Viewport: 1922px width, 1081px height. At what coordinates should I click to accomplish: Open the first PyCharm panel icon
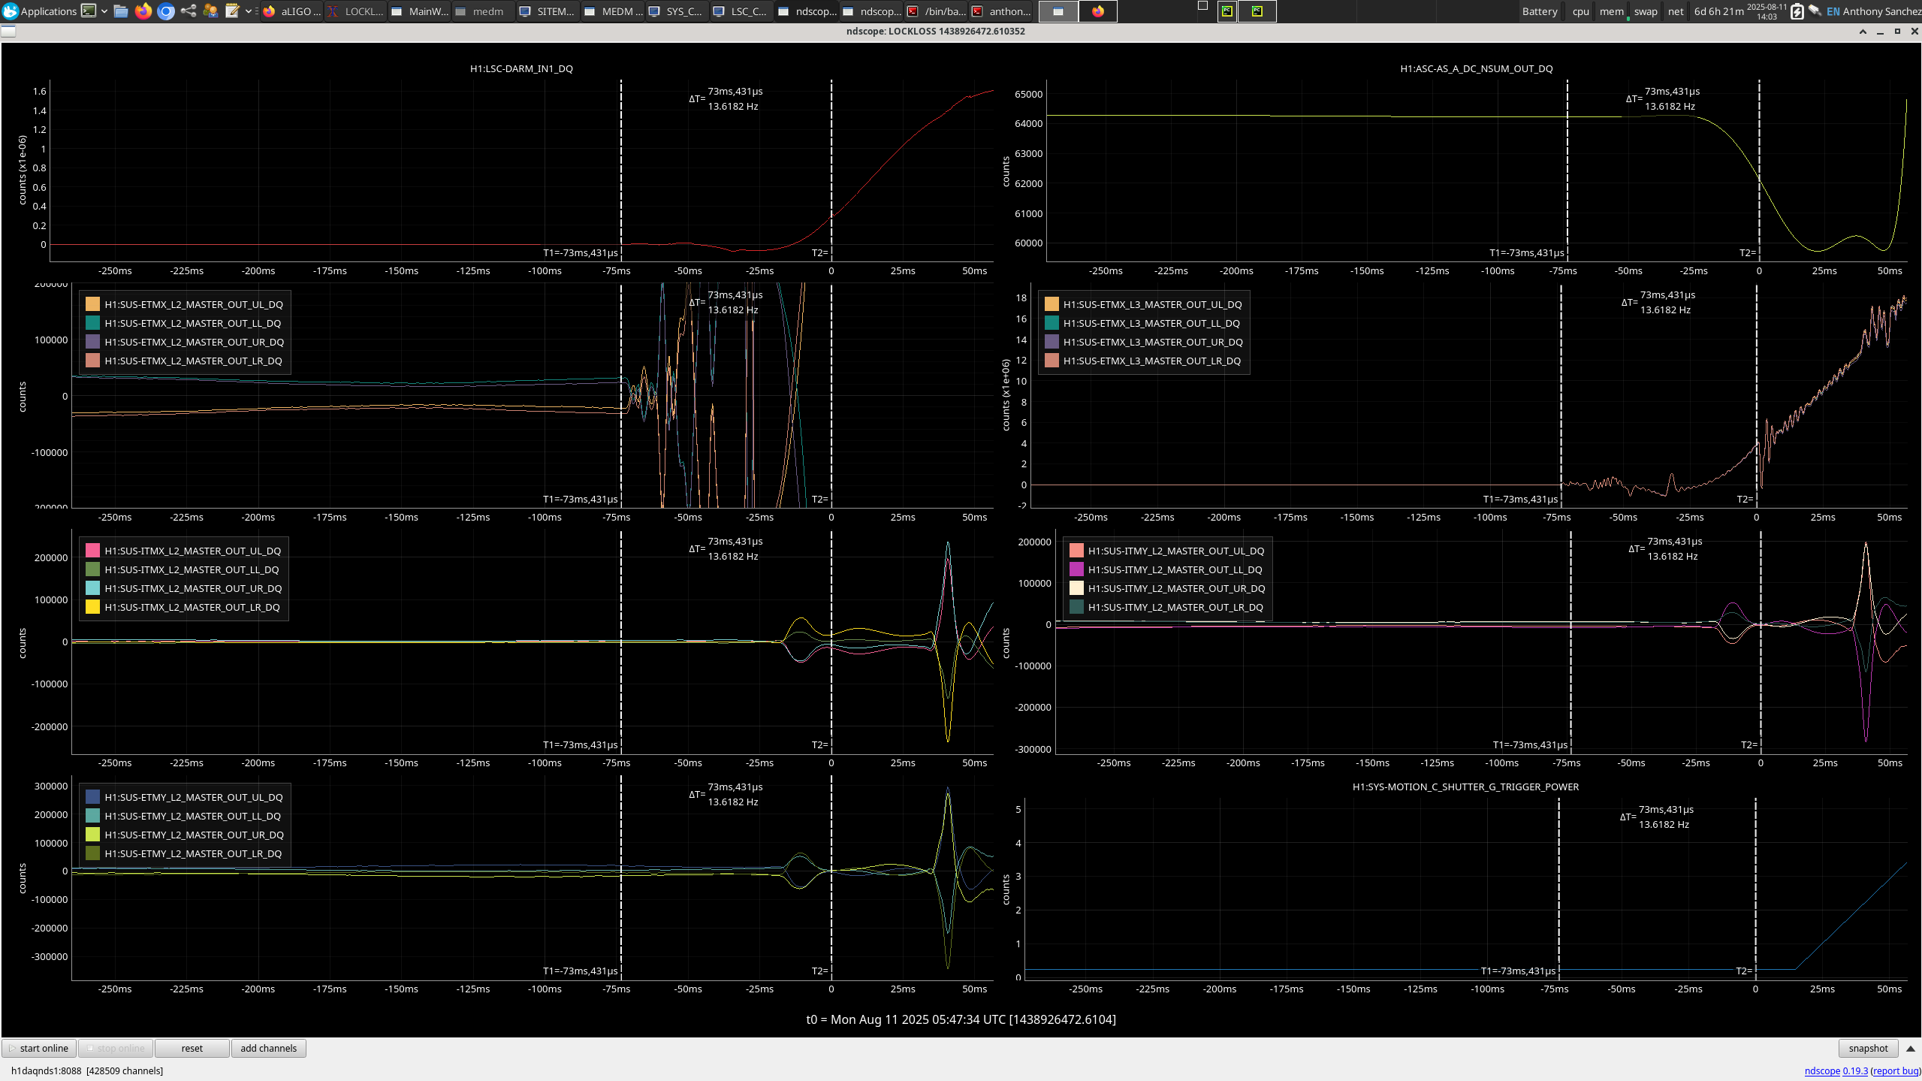pos(1227,11)
